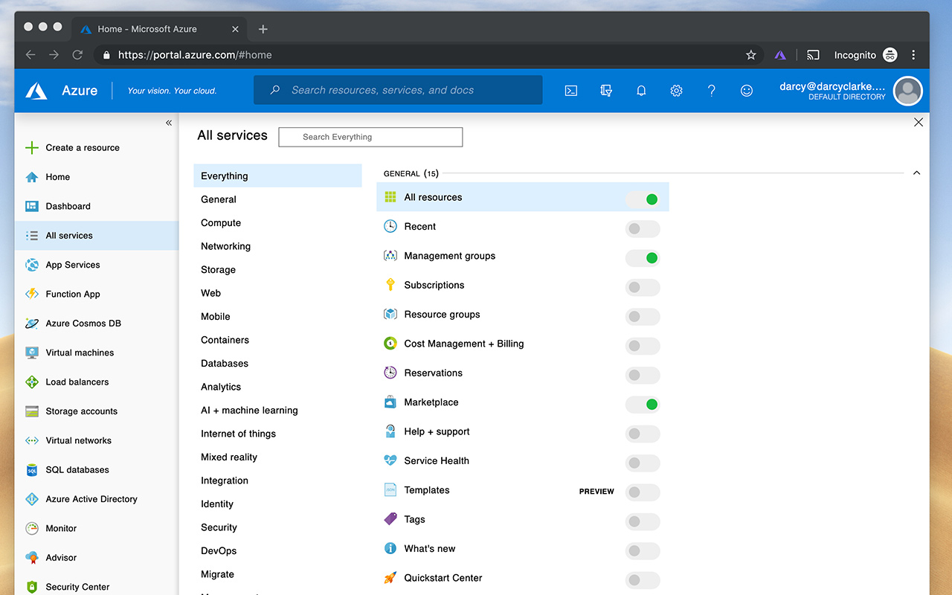
Task: Disable the Management groups favorite toggle
Action: [643, 258]
